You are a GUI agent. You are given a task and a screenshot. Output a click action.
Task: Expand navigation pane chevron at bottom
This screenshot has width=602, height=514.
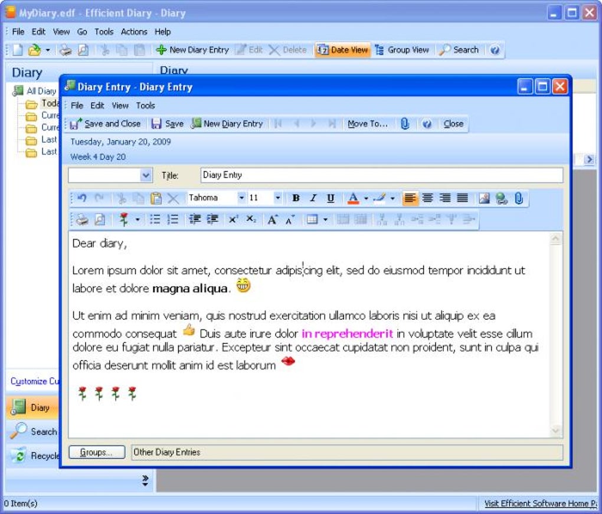point(145,480)
